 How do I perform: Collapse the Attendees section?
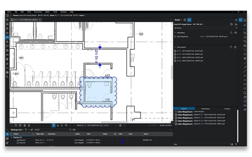(x=175, y=33)
